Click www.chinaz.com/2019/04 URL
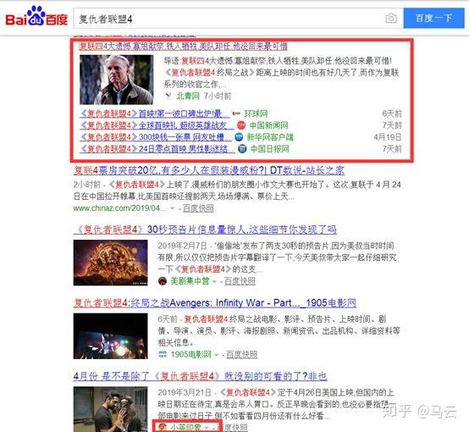 (x=119, y=208)
